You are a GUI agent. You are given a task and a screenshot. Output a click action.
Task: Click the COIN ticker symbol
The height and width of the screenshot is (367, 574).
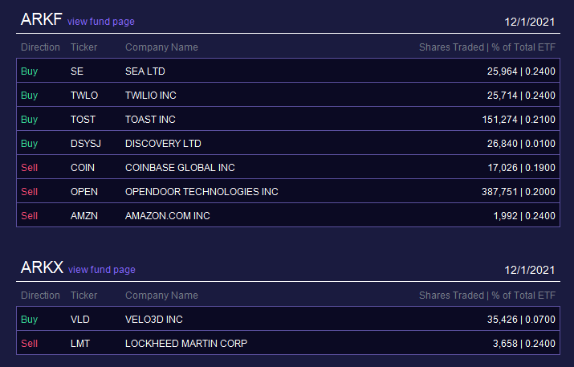coord(83,168)
